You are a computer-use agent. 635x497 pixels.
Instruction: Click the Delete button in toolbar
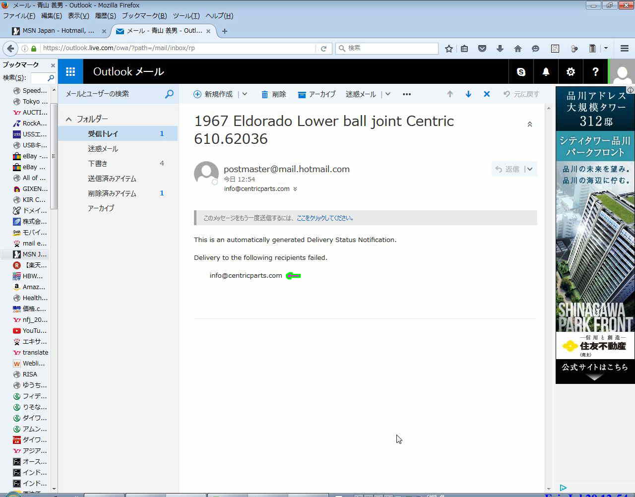pyautogui.click(x=274, y=94)
